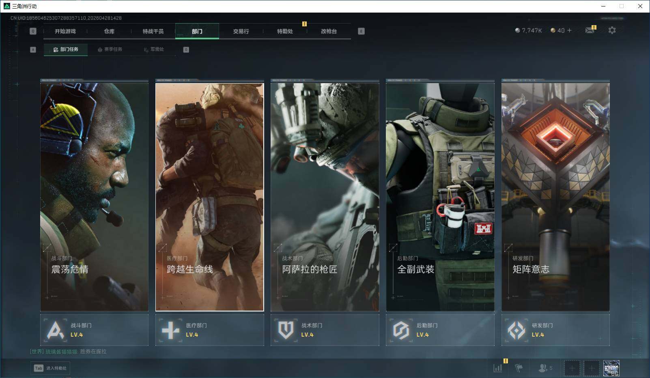Minimize the 三角洲行动 window
The height and width of the screenshot is (378, 650).
tap(603, 6)
